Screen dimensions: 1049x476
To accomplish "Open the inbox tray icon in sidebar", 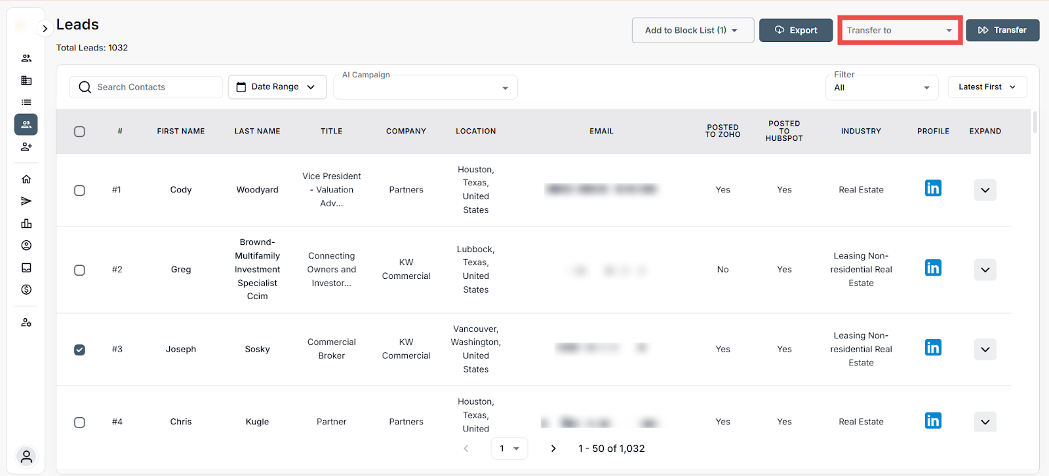I will [26, 267].
